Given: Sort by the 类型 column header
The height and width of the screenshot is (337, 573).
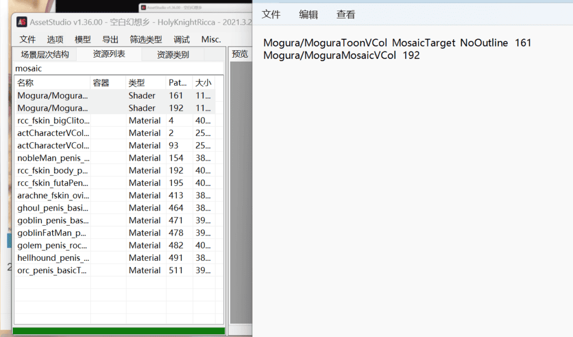Looking at the screenshot, I should pyautogui.click(x=146, y=83).
